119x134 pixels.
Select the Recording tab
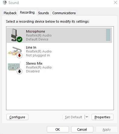pyautogui.click(x=27, y=12)
